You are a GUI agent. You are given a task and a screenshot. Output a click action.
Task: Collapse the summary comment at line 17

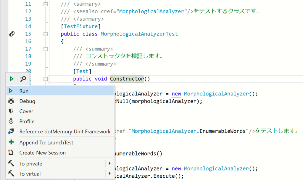(45, 49)
